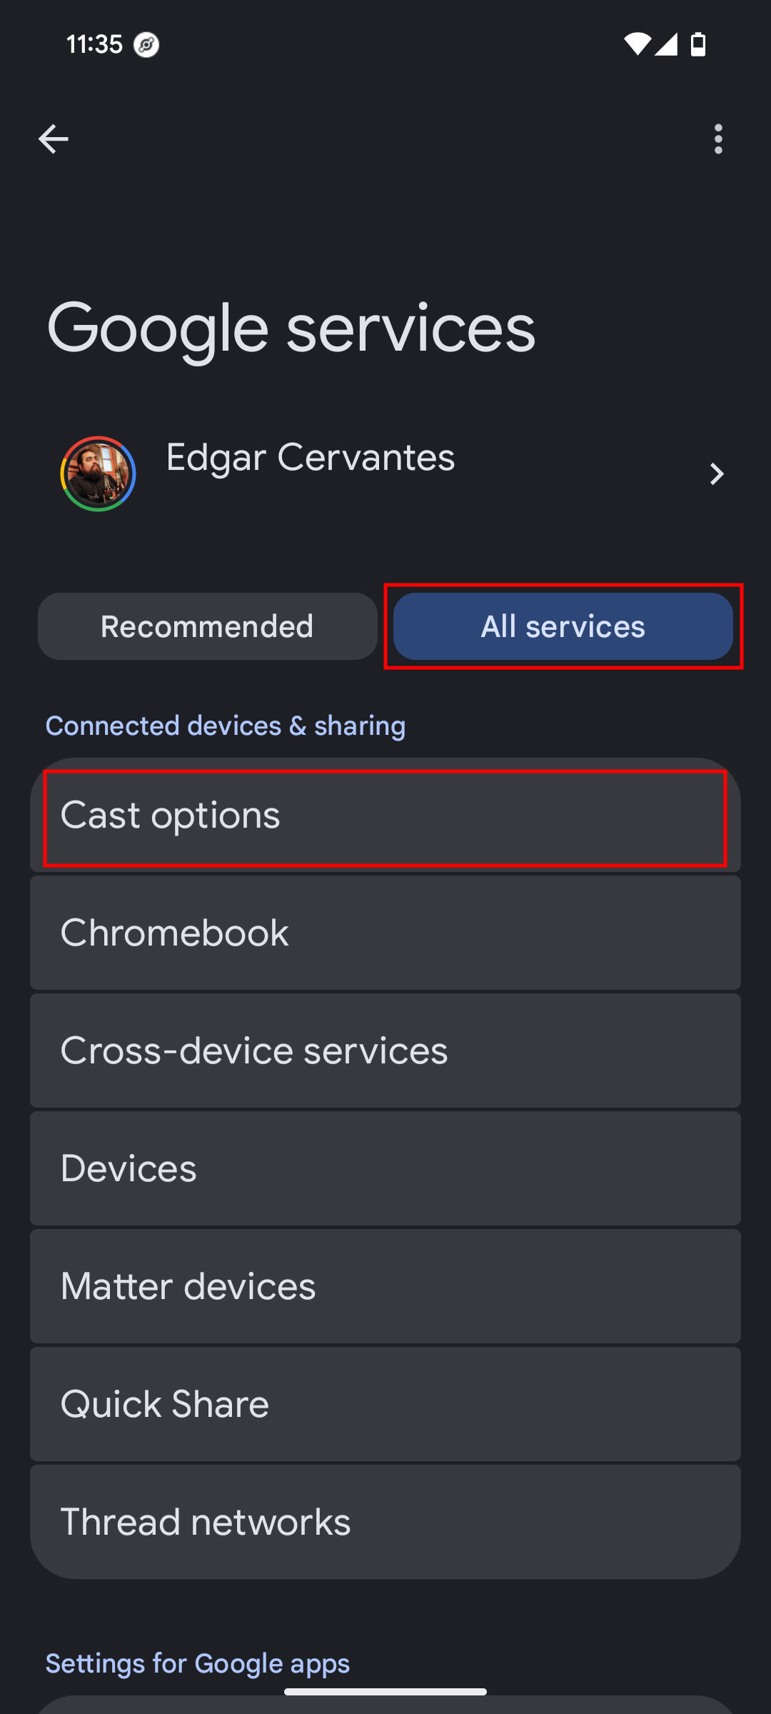Open Chromebook settings

pyautogui.click(x=385, y=933)
